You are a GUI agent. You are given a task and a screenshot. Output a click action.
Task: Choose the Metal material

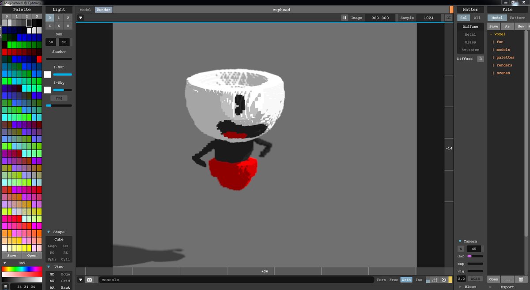pyautogui.click(x=470, y=34)
